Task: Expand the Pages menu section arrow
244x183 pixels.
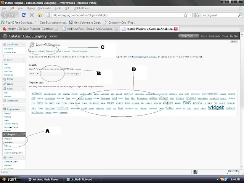Action: tap(24, 89)
